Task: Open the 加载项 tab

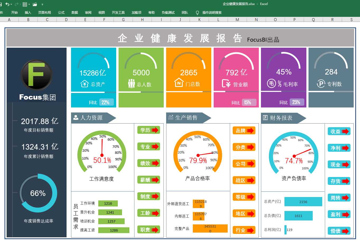Action: pyautogui.click(x=137, y=12)
